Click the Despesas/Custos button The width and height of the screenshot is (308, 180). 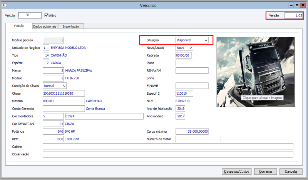point(237,172)
